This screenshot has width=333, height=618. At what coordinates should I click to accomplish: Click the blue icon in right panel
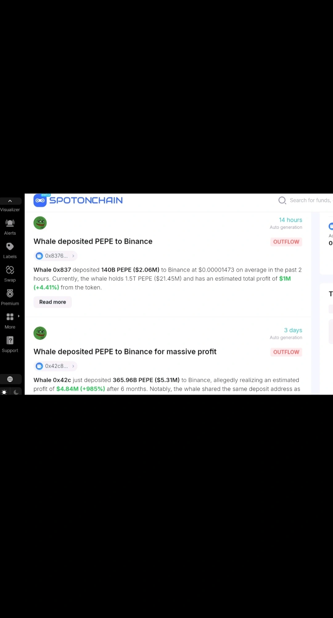tap(331, 227)
